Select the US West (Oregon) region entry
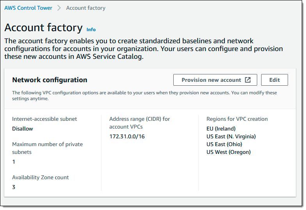This screenshot has height=210, width=306. [228, 152]
